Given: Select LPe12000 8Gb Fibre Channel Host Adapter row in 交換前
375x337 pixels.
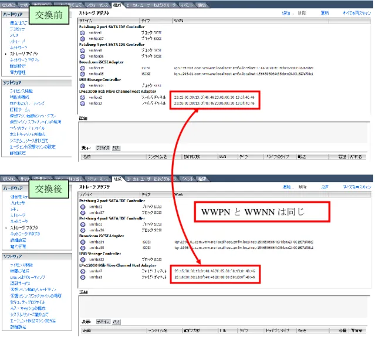Looking at the screenshot, I should pos(117,92).
